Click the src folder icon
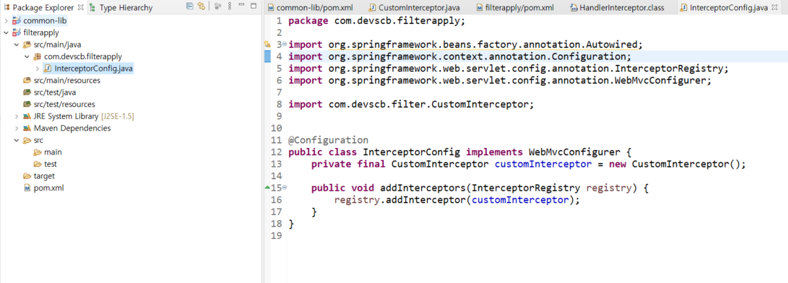Image resolution: width=788 pixels, height=283 pixels. 27,140
